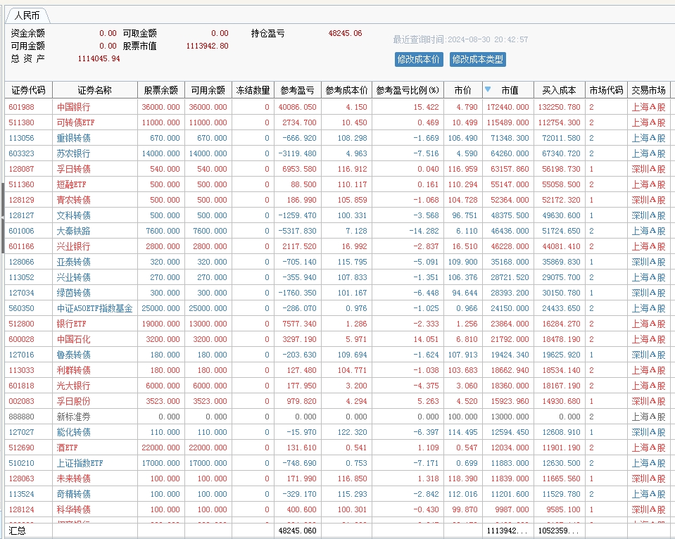
Task: Click the 汇总 summary row label
Action: click(17, 531)
